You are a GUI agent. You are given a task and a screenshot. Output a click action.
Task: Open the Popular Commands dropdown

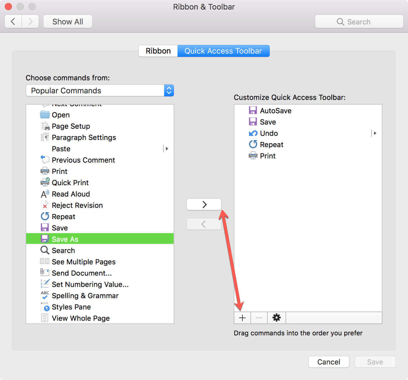pyautogui.click(x=100, y=91)
